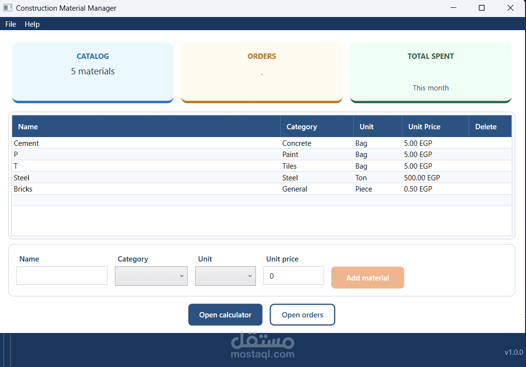Expand the Category dropdown
This screenshot has width=526, height=367.
pos(151,276)
